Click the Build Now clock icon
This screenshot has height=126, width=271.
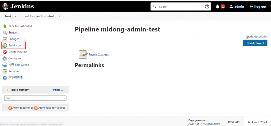(5, 46)
